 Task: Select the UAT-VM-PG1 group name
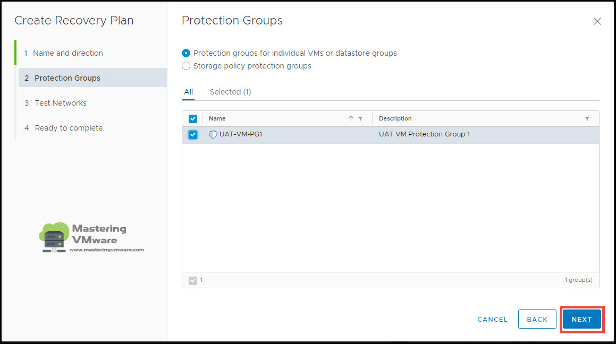coord(241,134)
